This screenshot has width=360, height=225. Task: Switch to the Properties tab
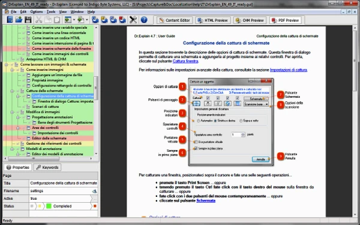pyautogui.click(x=18, y=167)
